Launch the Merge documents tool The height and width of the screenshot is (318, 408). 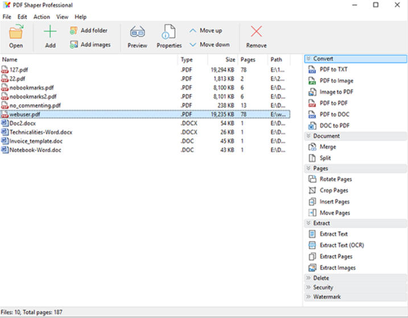point(328,147)
